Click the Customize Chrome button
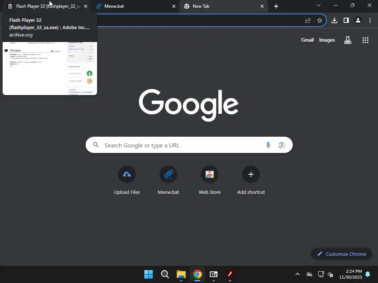The height and width of the screenshot is (283, 378). pos(341,254)
